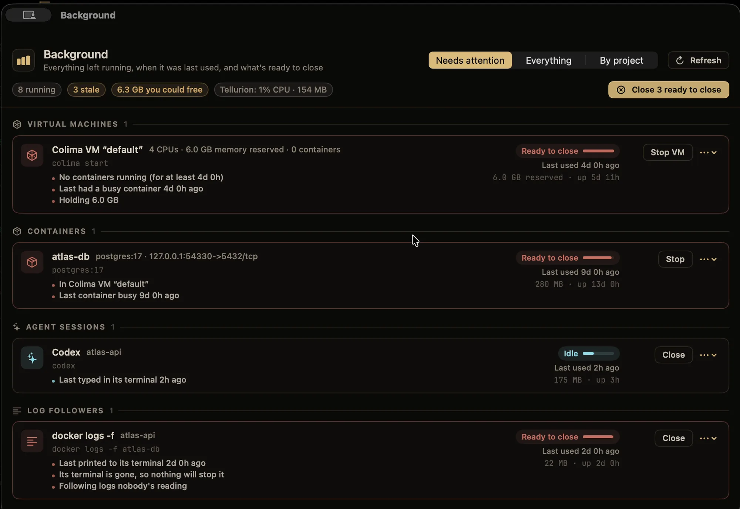Click 'In Colima VM "default"' bullet text

tap(104, 284)
